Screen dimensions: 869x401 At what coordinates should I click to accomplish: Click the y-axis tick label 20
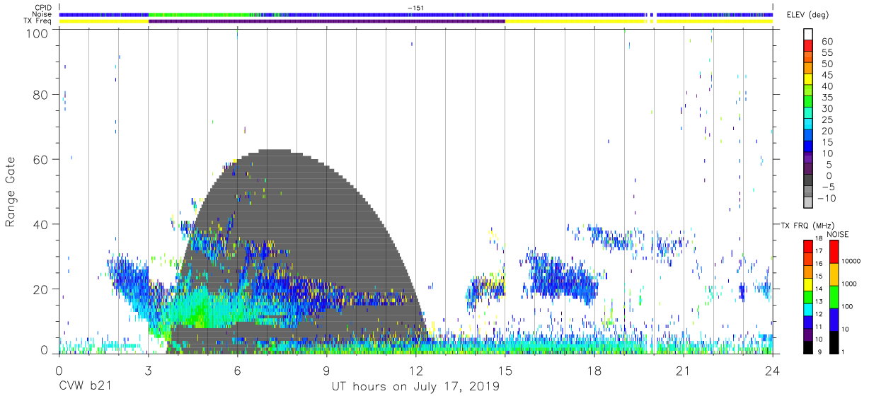click(40, 289)
